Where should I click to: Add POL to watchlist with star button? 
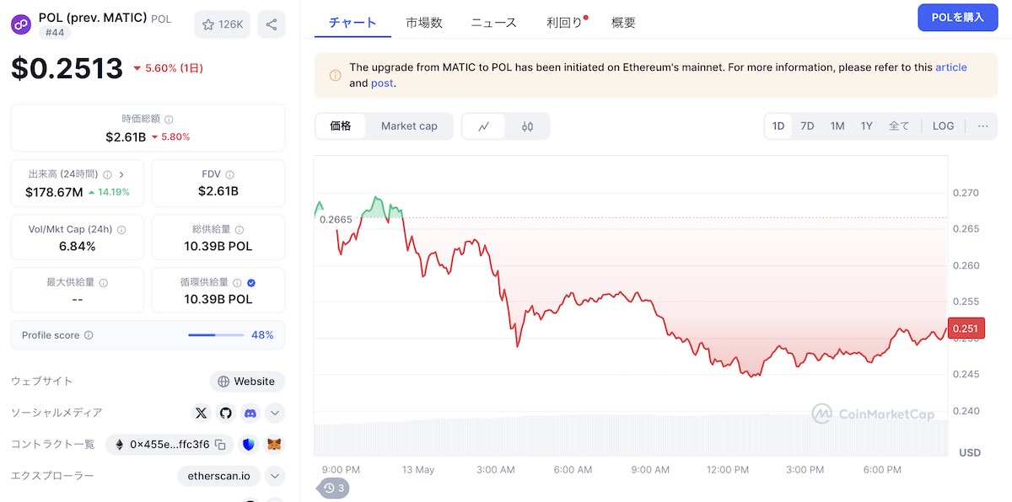click(222, 24)
